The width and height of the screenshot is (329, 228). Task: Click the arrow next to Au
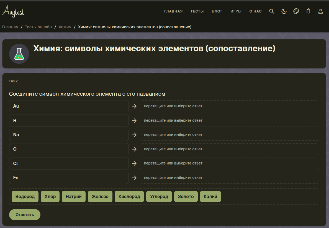pyautogui.click(x=134, y=106)
